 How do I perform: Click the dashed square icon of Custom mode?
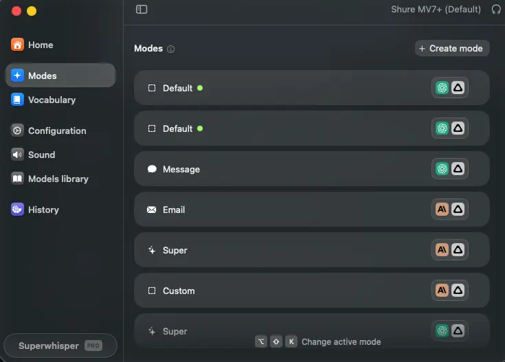click(x=152, y=291)
